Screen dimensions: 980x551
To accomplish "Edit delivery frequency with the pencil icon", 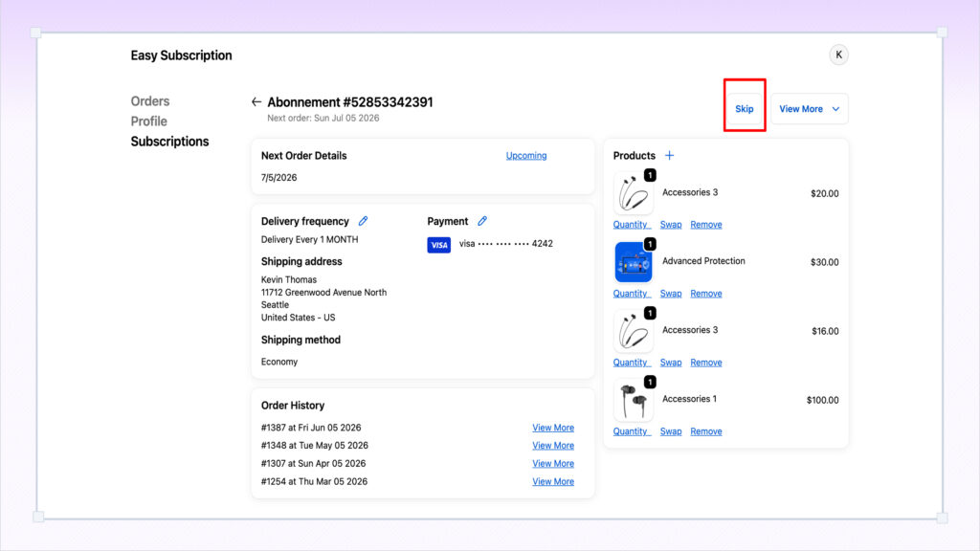I will [363, 221].
